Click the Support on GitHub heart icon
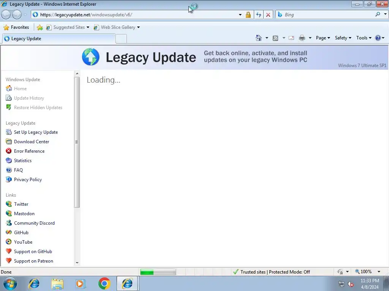Screen dimensions: 389x291 pos(9,251)
